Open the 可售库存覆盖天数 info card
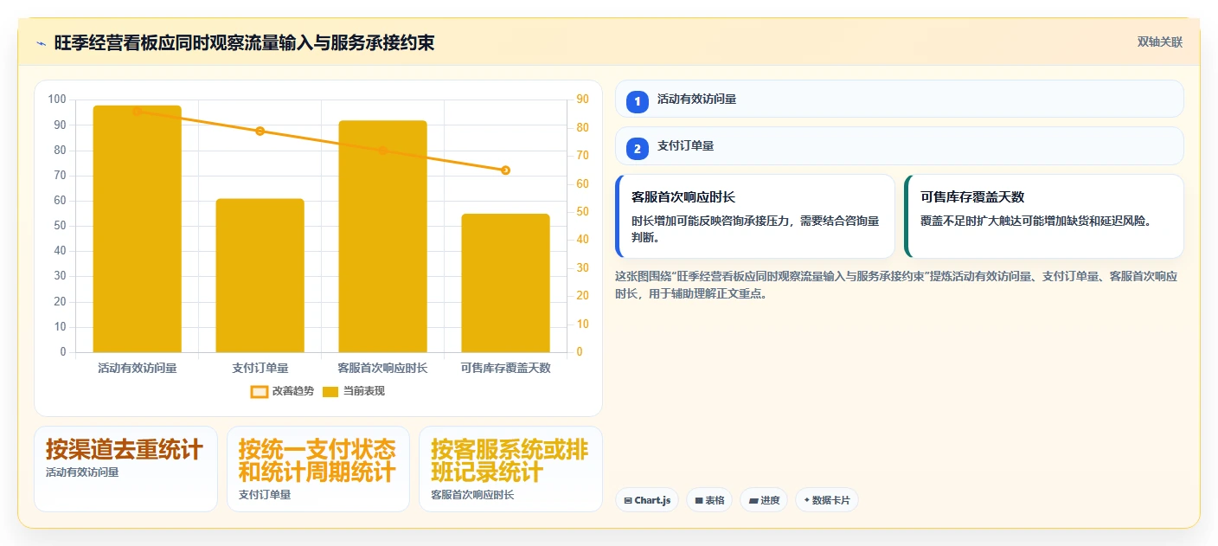Image resolution: width=1218 pixels, height=546 pixels. pos(1044,216)
